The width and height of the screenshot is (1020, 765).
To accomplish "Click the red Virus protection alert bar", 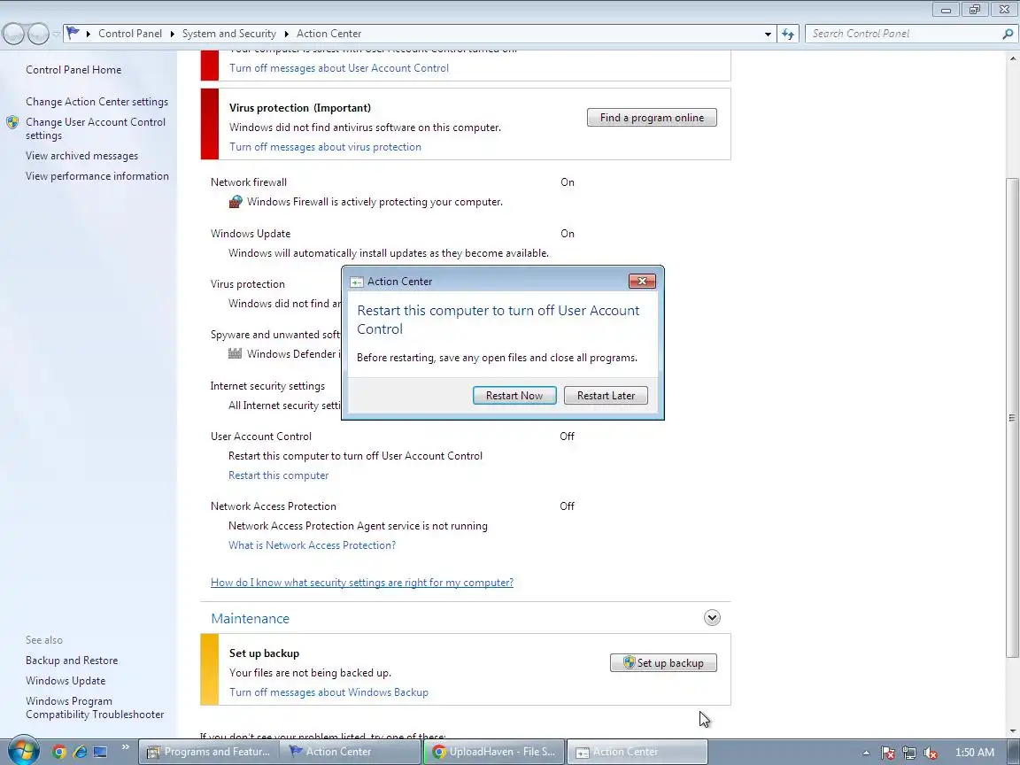I will pos(210,124).
